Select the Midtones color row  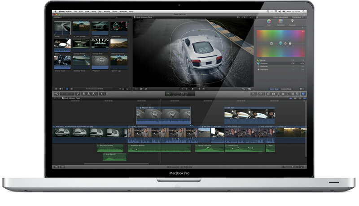(x=281, y=66)
